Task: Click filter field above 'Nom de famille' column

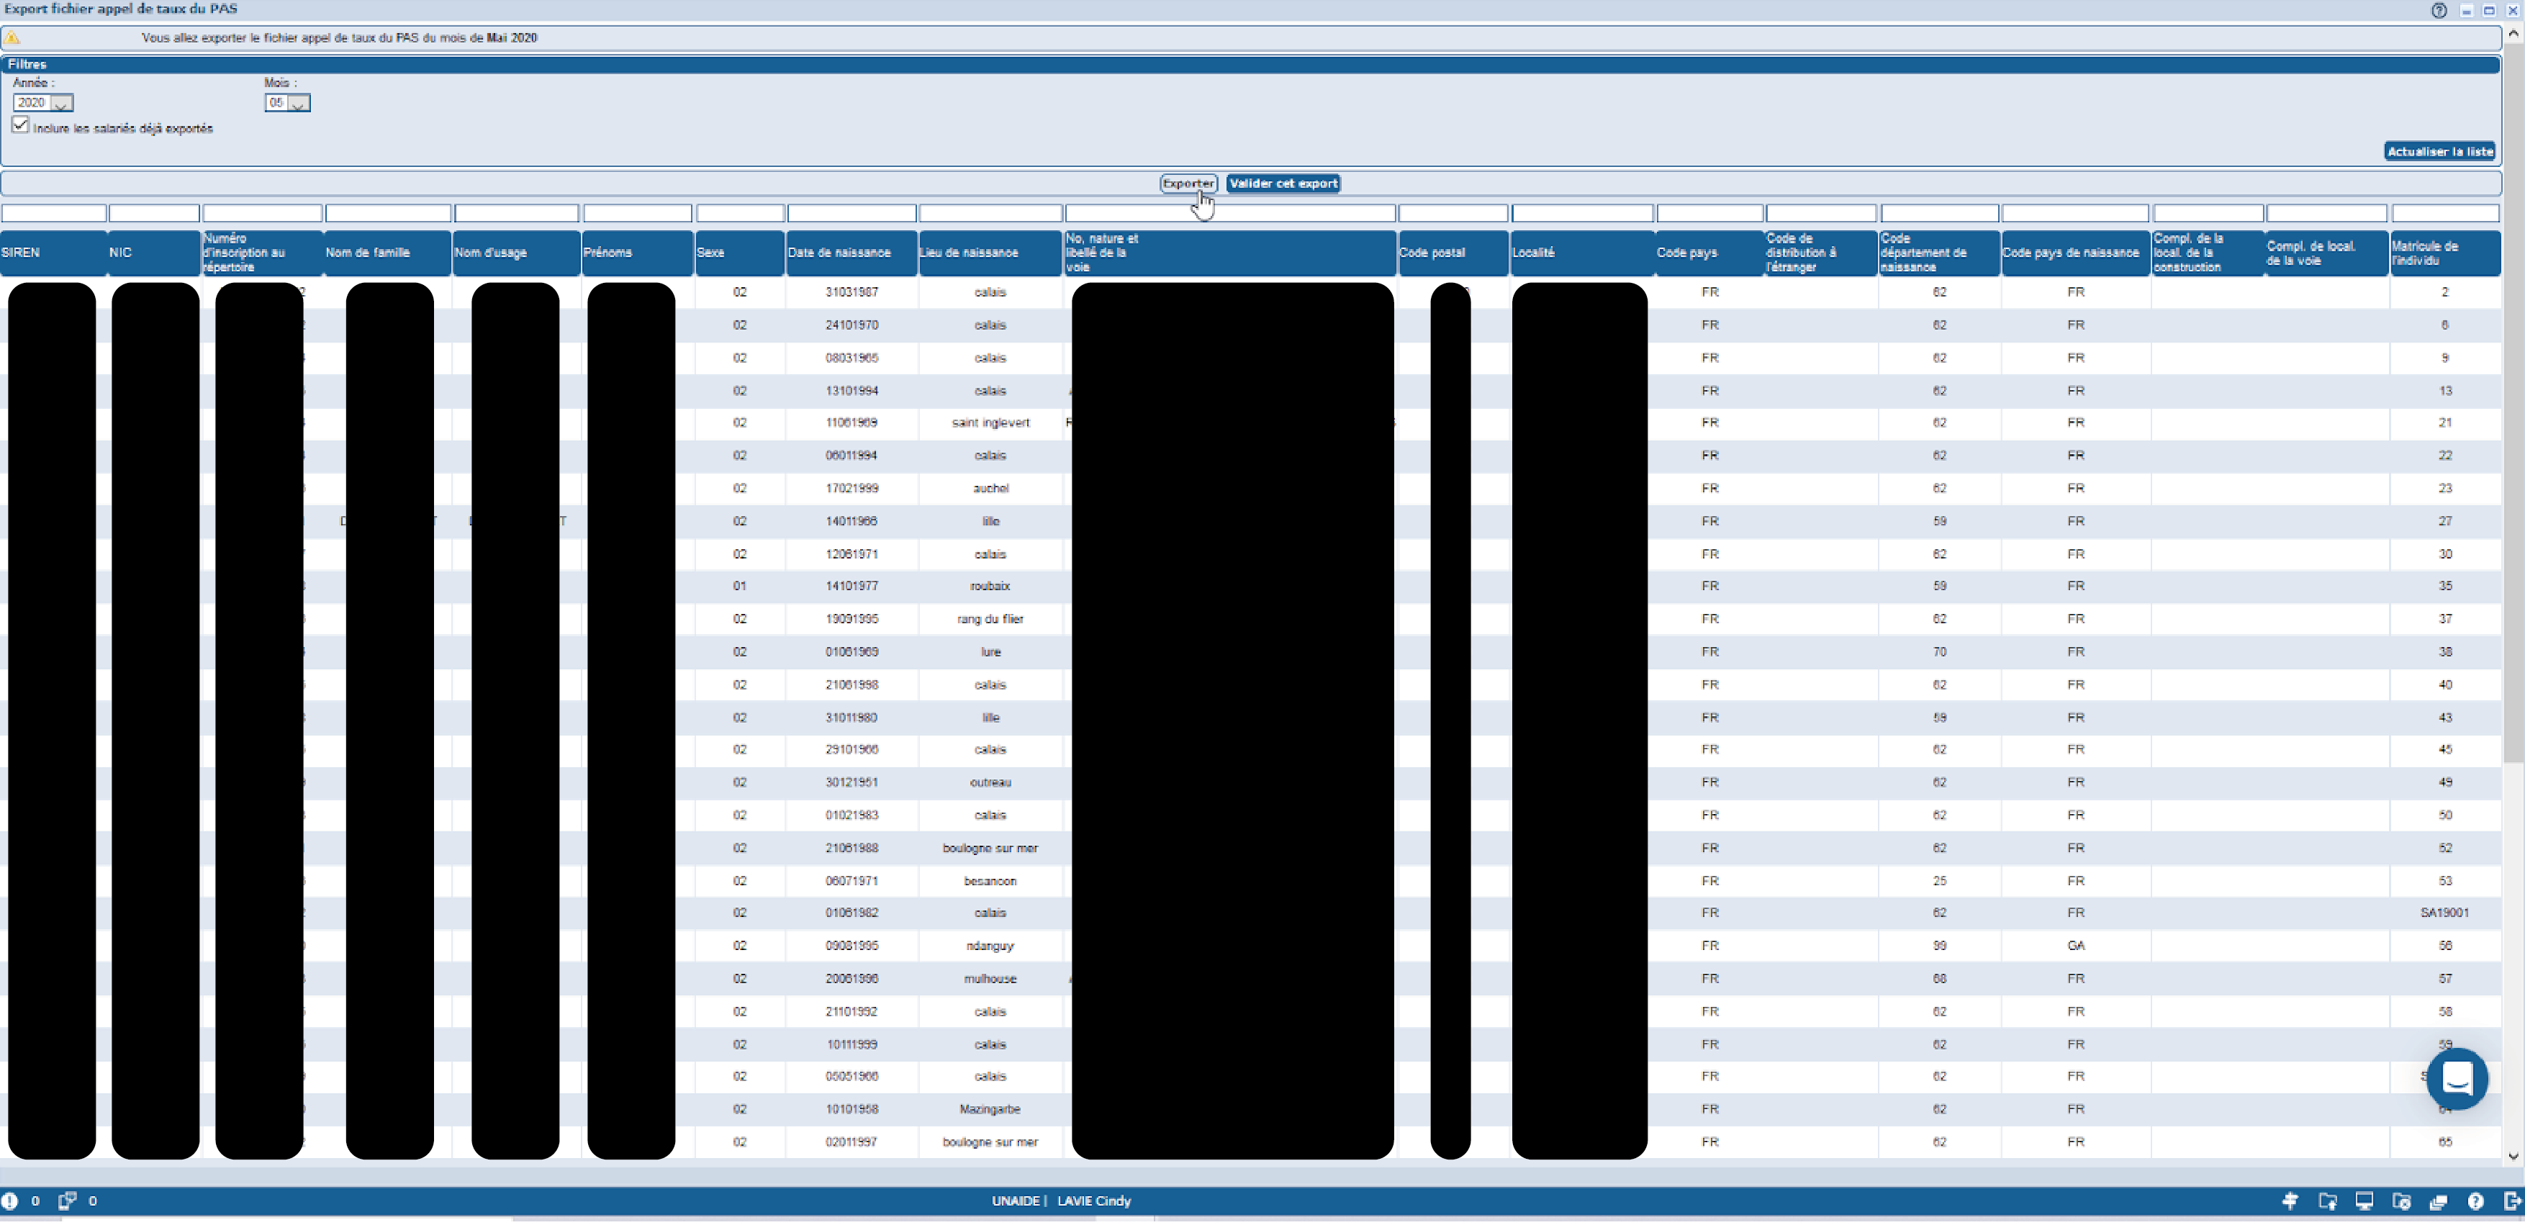Action: (x=388, y=214)
